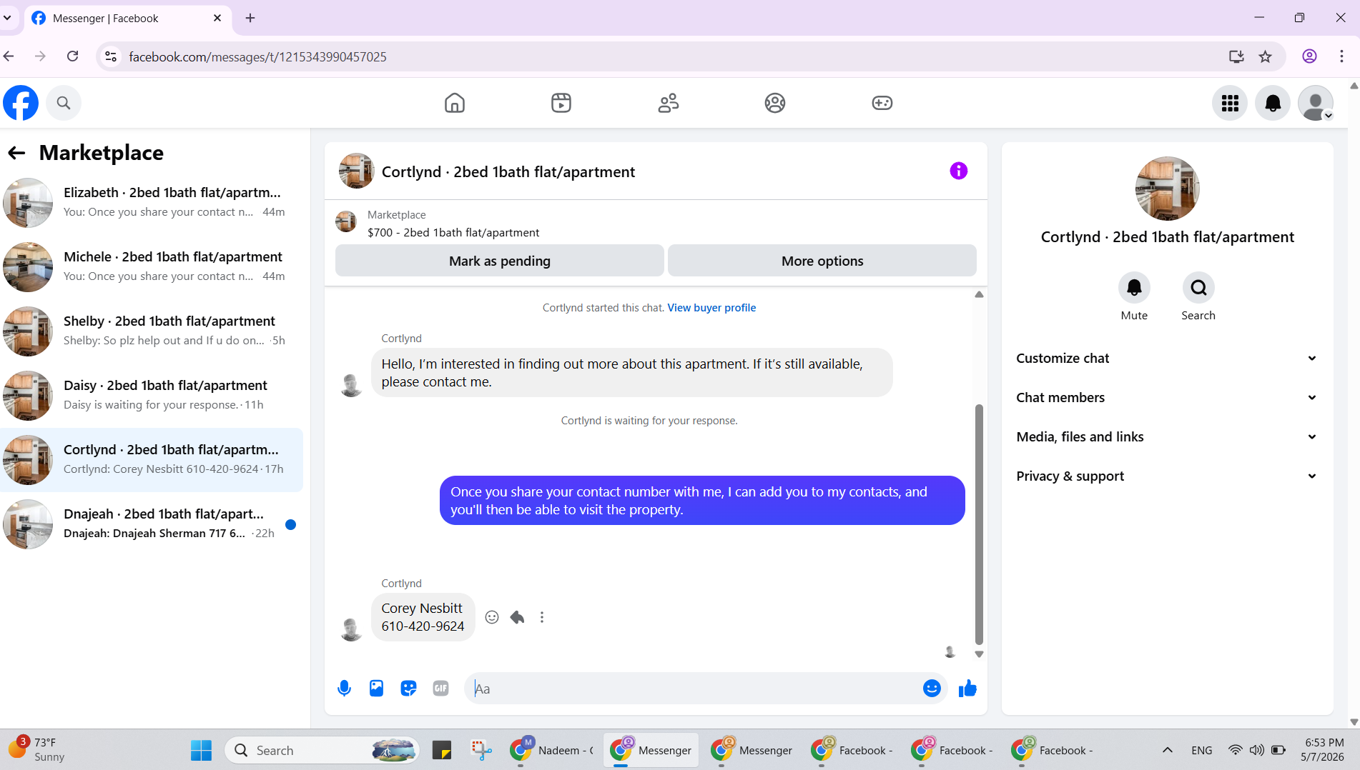Expand Chat members section
The height and width of the screenshot is (770, 1360).
point(1167,398)
